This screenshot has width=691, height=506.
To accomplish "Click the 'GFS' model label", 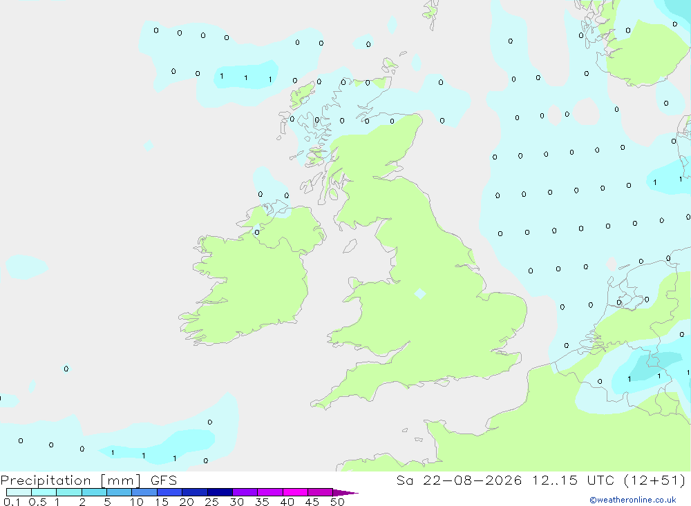I will 164,480.
